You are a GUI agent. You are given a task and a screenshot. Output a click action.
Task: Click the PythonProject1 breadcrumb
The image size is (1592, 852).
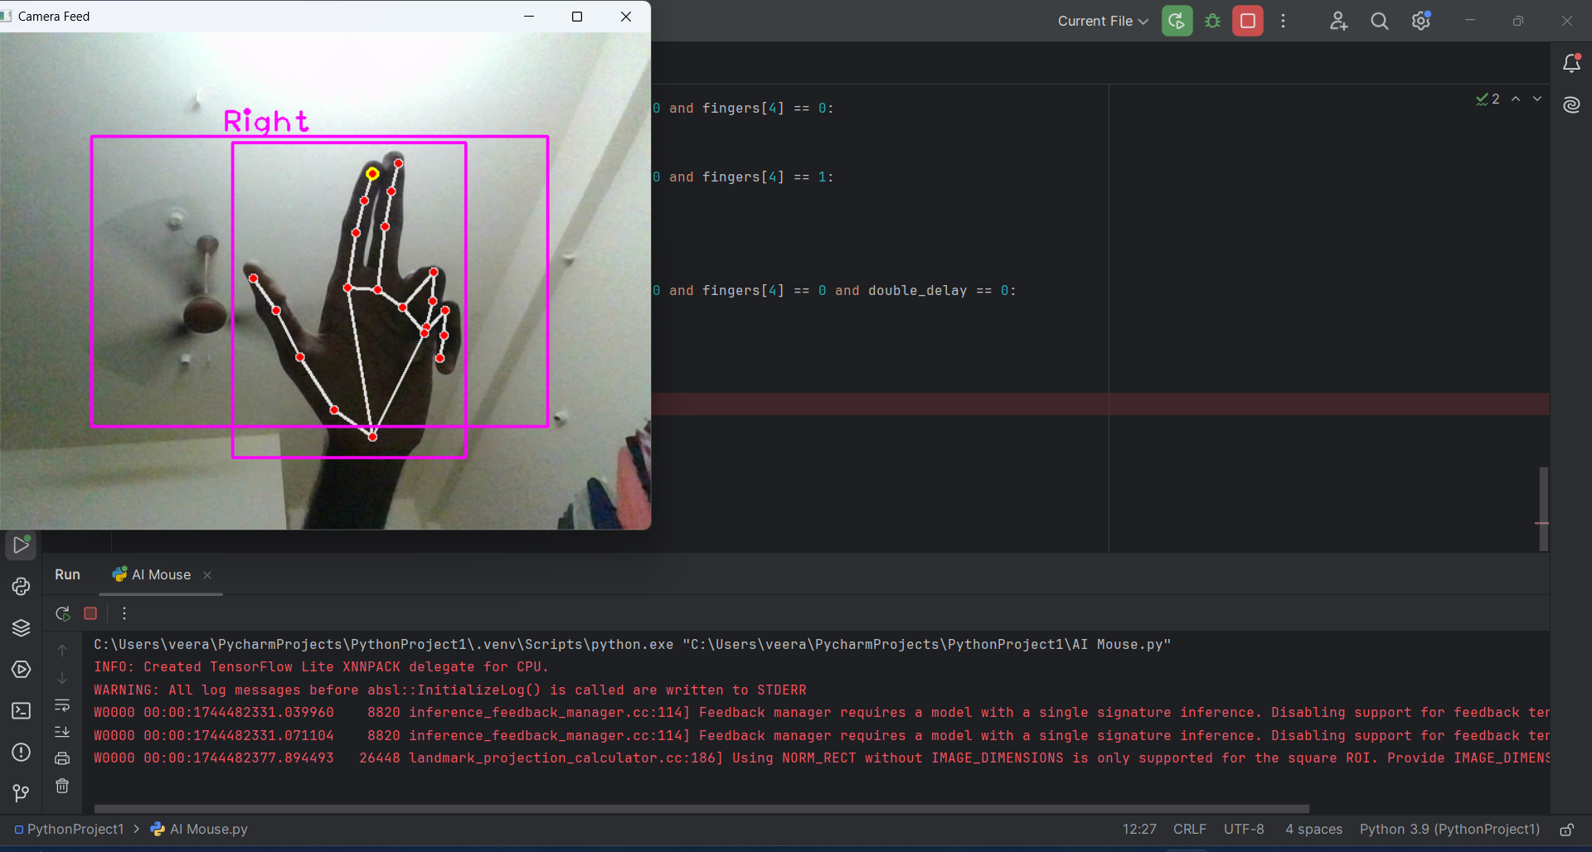click(x=75, y=830)
